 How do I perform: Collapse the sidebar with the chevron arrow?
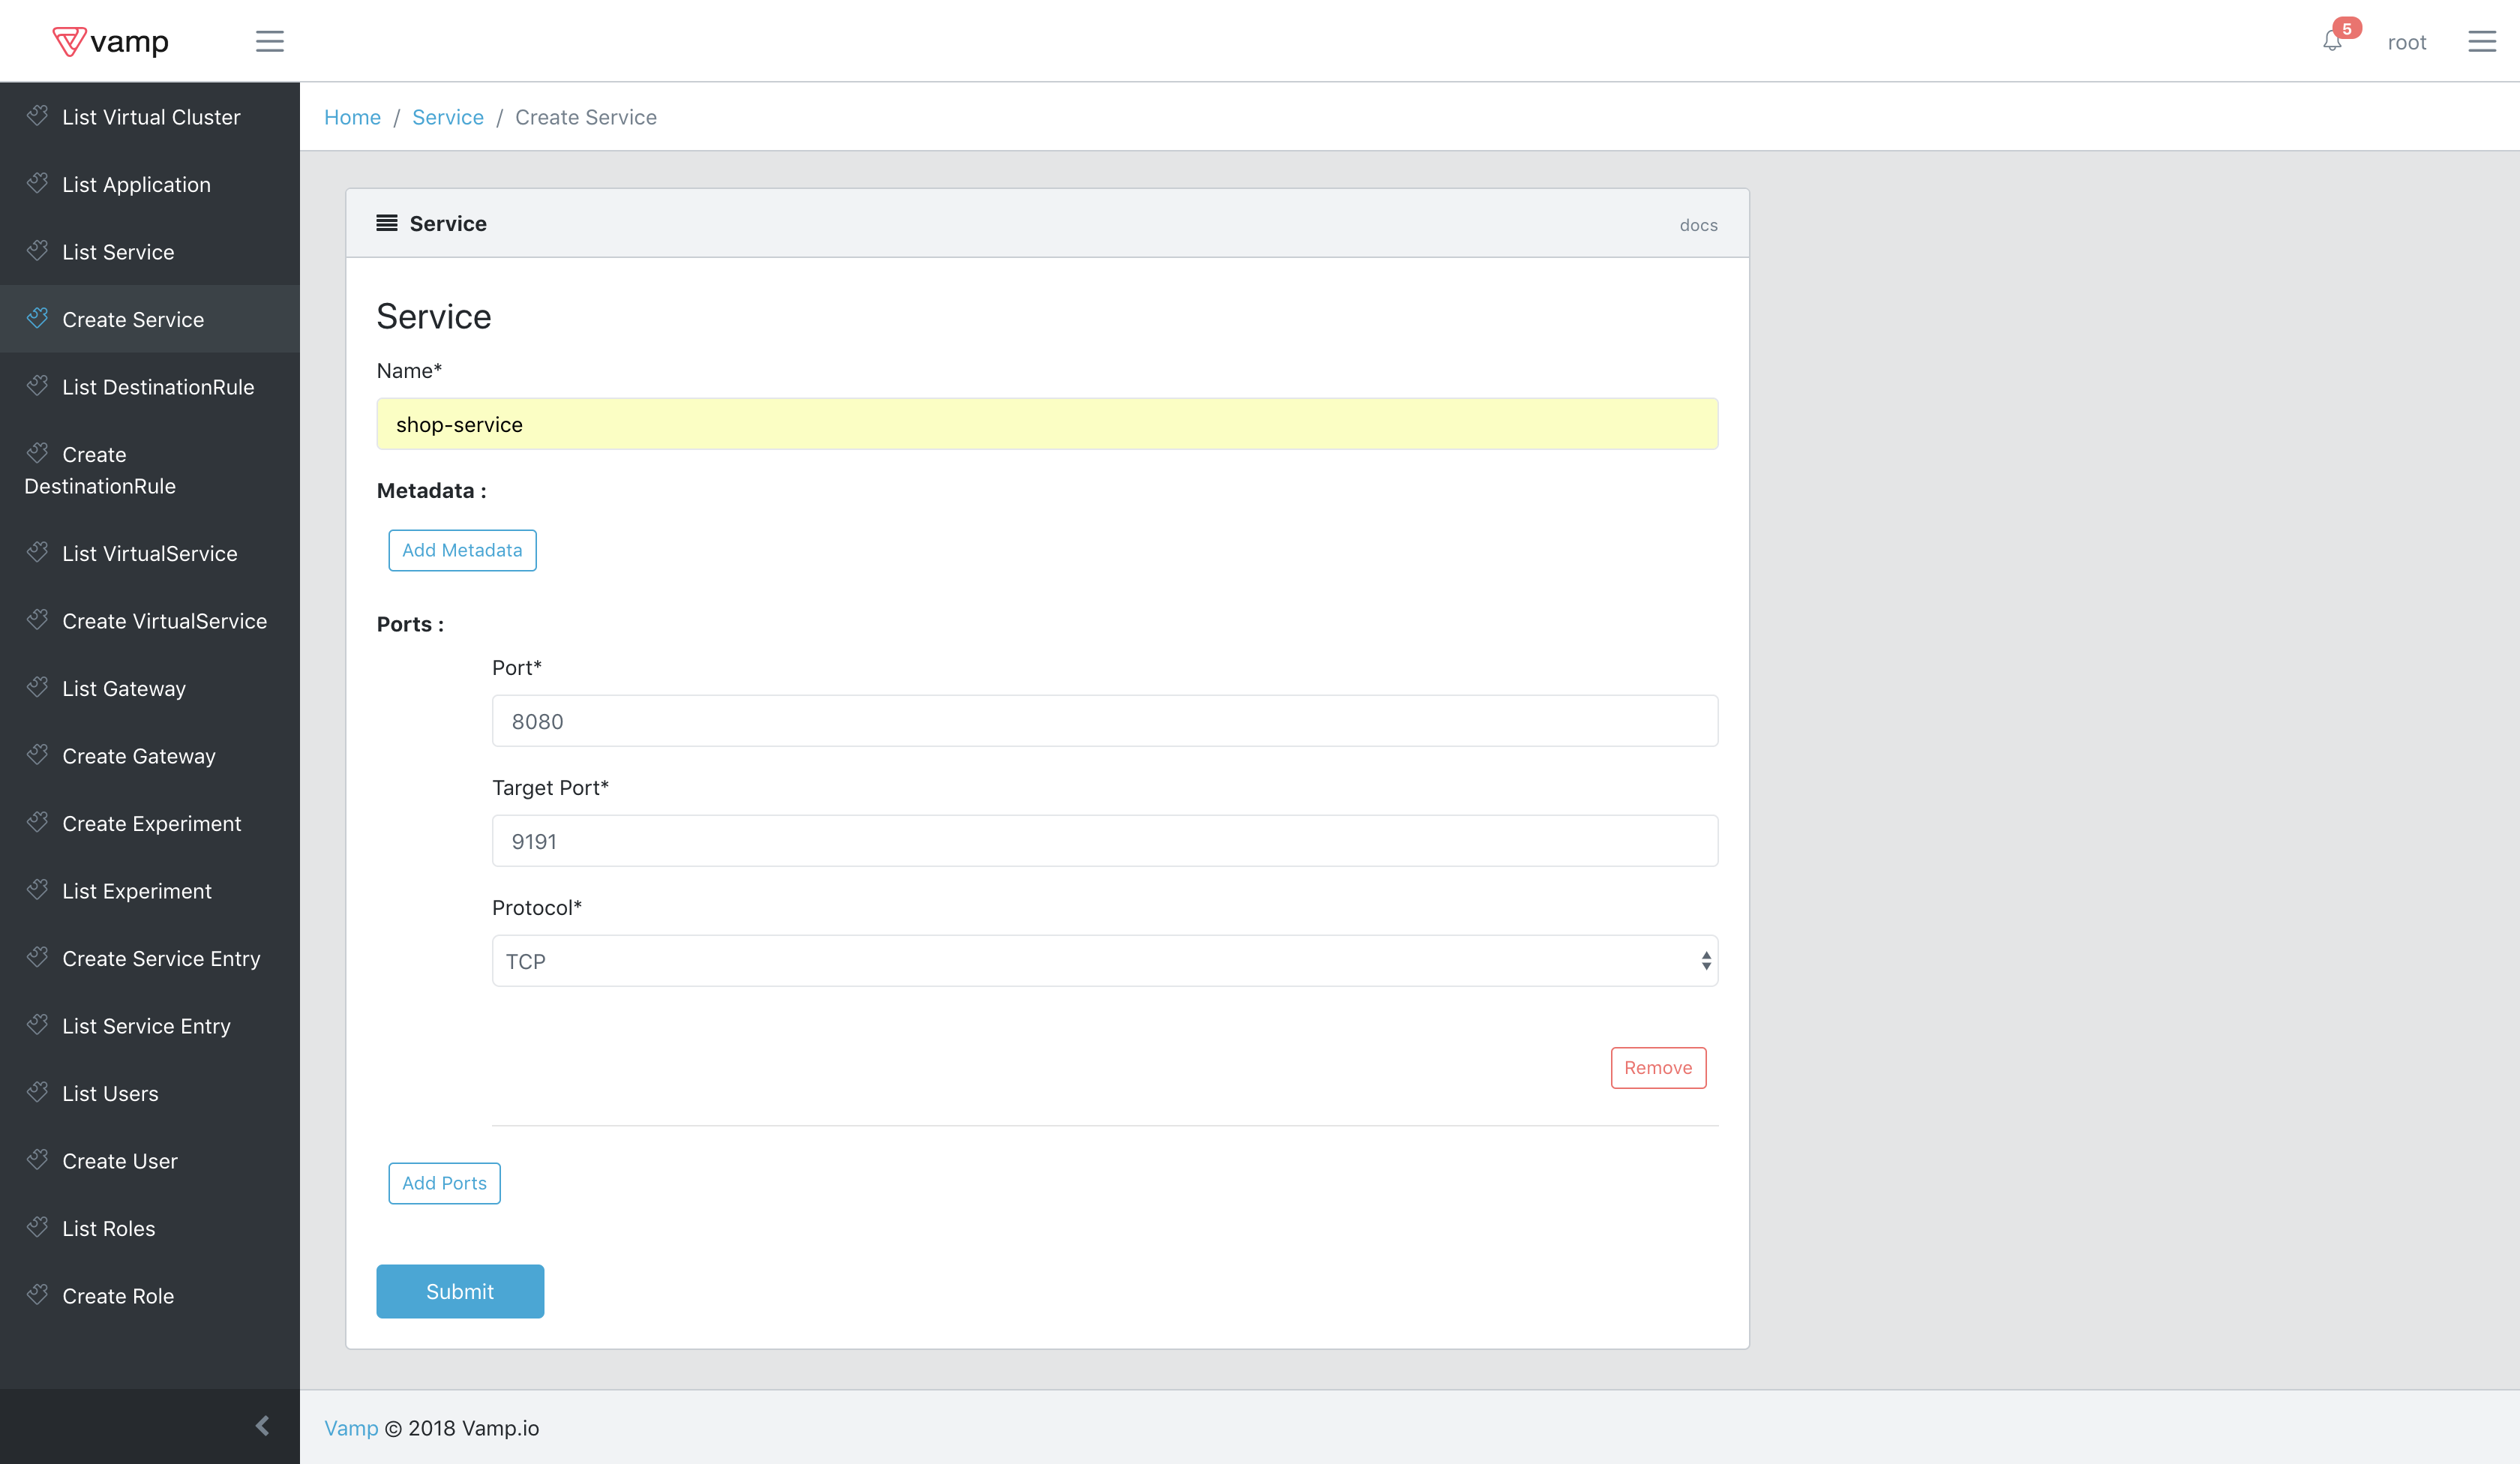tap(262, 1425)
